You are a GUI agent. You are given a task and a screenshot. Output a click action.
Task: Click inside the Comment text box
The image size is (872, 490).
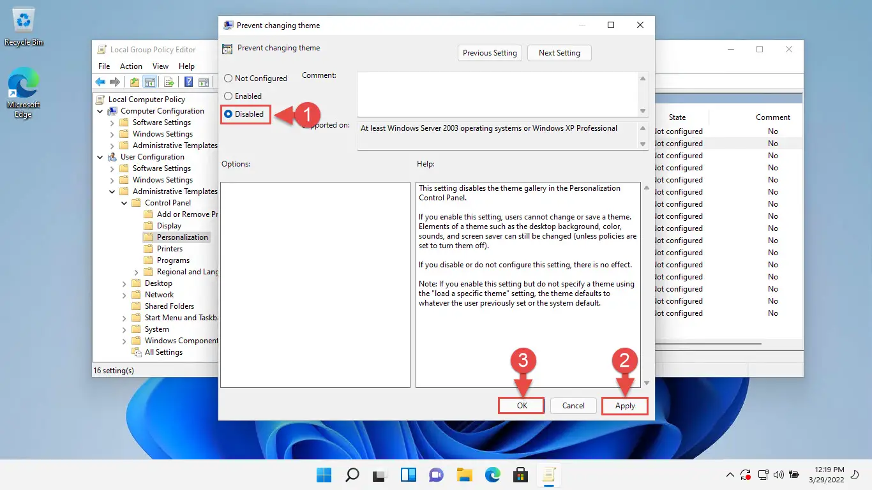click(498, 93)
